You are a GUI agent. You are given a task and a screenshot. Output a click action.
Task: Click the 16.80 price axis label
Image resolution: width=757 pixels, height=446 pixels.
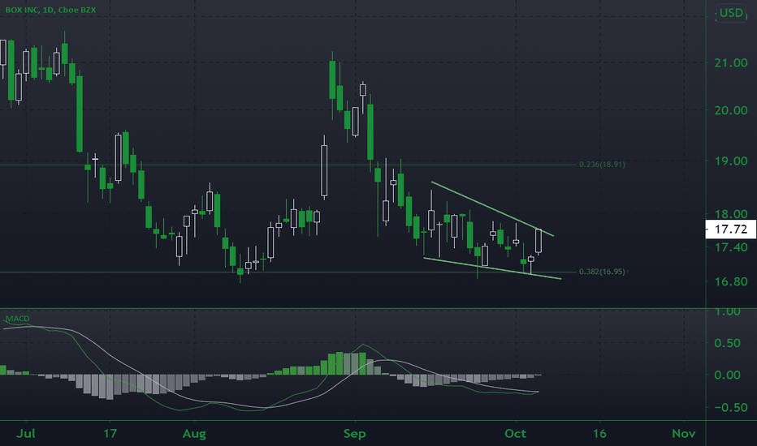pos(731,281)
